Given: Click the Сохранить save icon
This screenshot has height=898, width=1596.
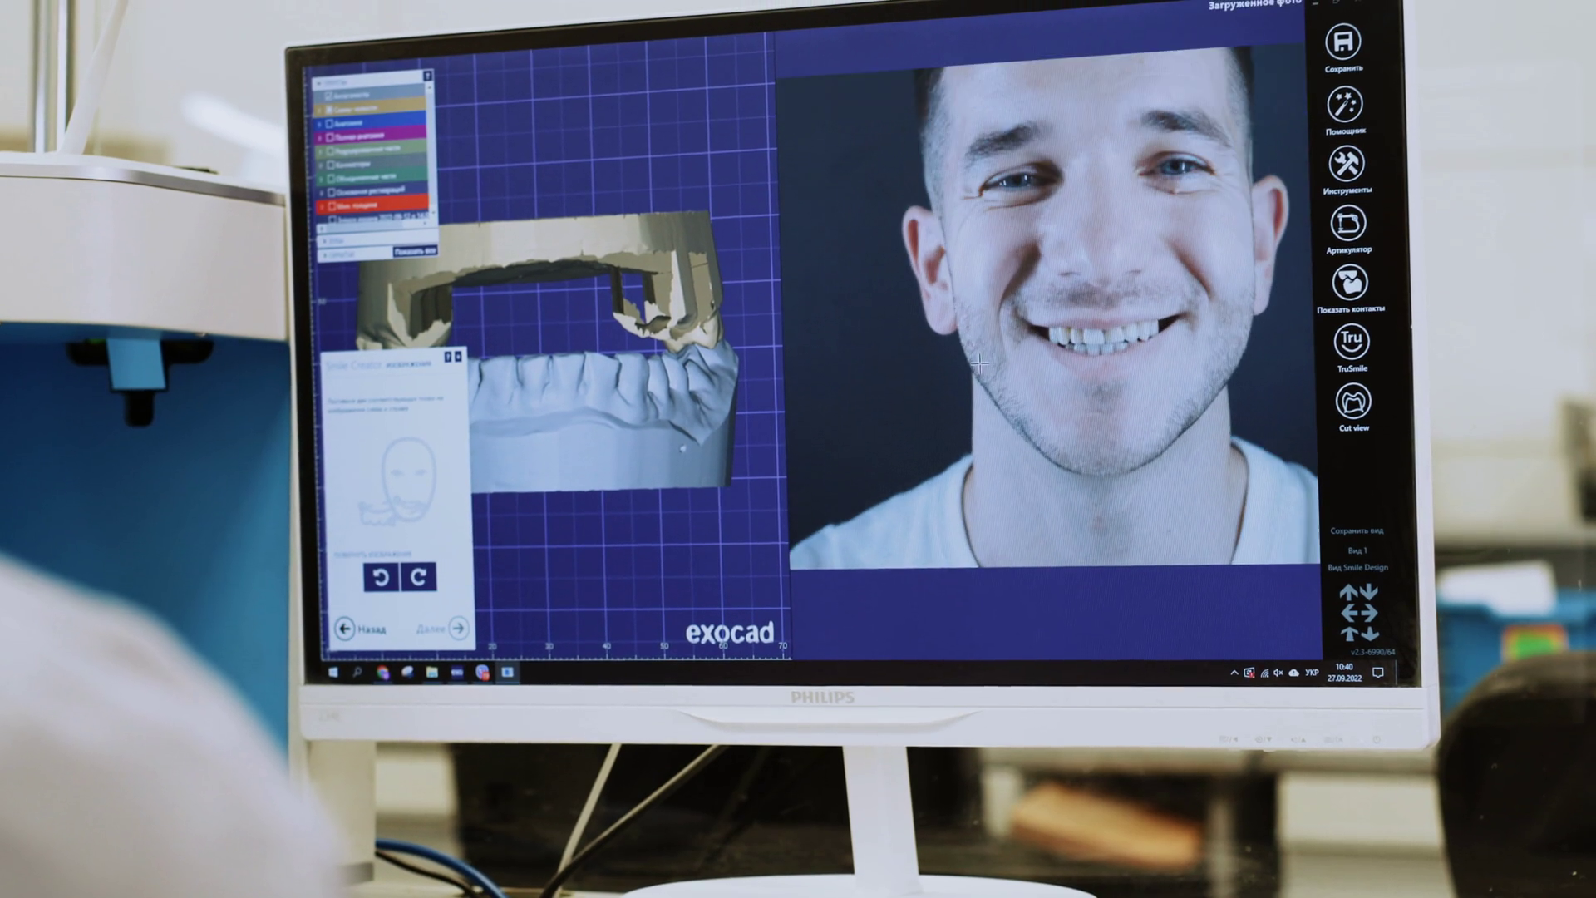Looking at the screenshot, I should click(1342, 42).
